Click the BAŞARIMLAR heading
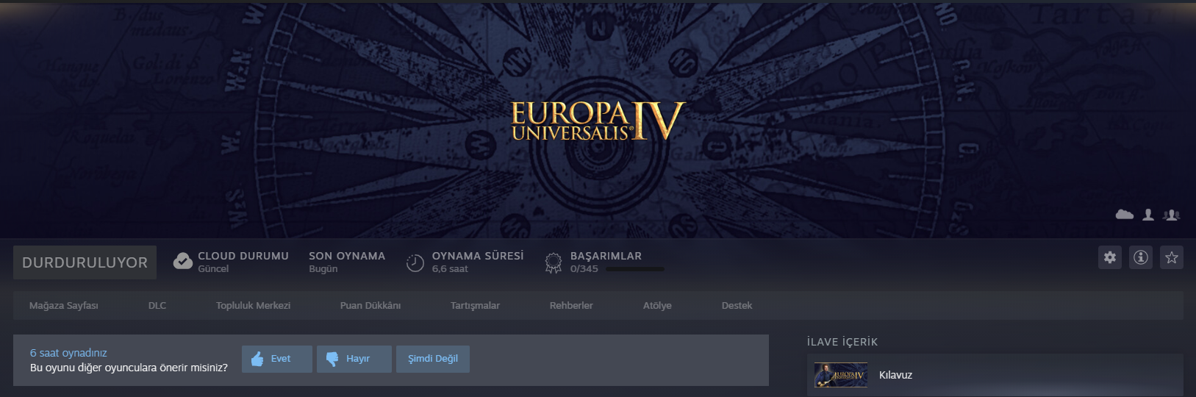Screen dimensions: 1196x397 (606, 256)
